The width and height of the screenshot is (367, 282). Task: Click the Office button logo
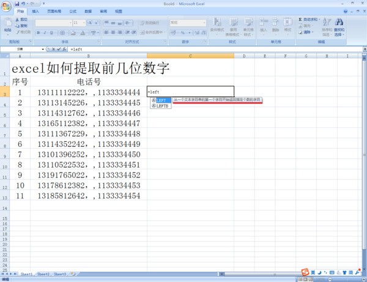7,7
